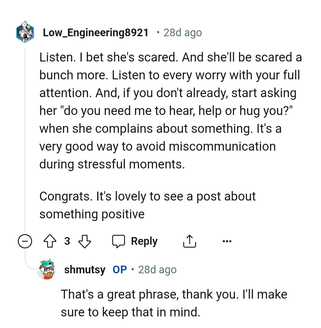Click the vote count number 3
The height and width of the screenshot is (328, 321).
tap(67, 241)
